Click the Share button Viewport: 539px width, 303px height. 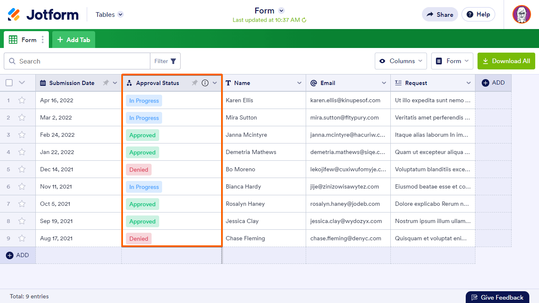(x=440, y=14)
